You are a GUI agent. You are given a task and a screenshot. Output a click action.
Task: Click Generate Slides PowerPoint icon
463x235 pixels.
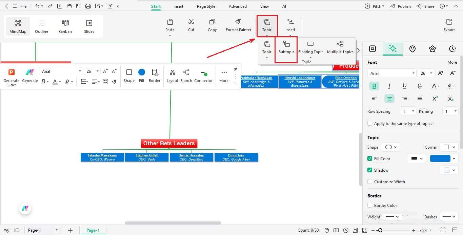[11, 72]
